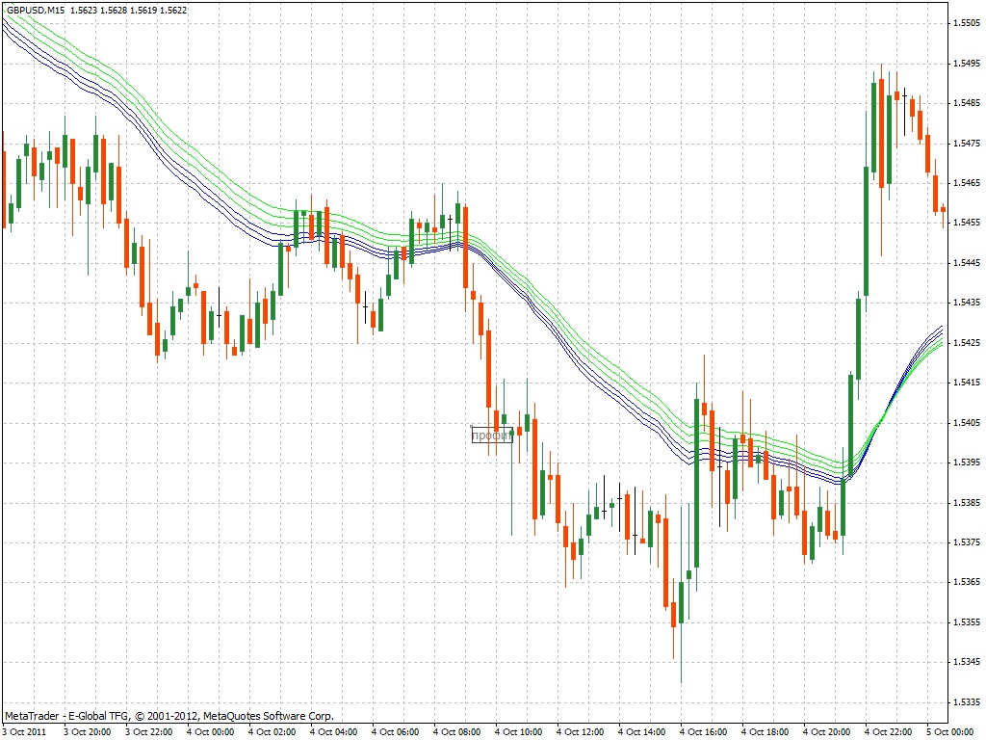Select the 4 Oct 08:00 time label
Viewport: 986px width, 740px height.
click(x=457, y=732)
